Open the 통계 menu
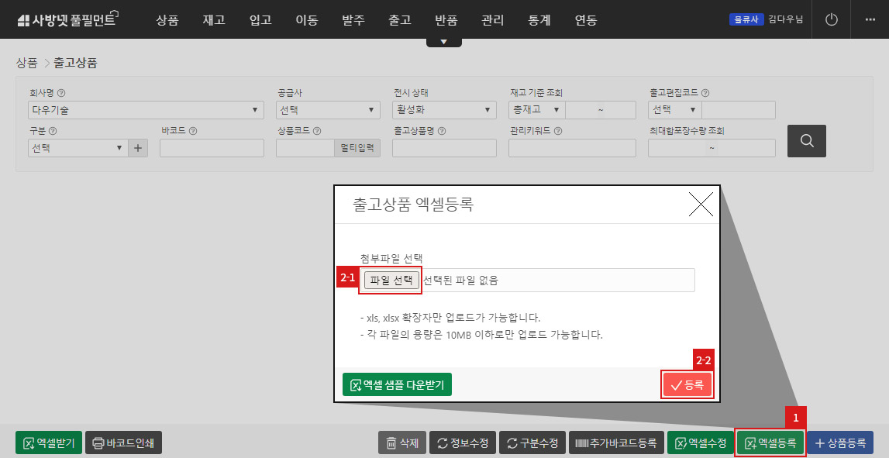 click(539, 20)
